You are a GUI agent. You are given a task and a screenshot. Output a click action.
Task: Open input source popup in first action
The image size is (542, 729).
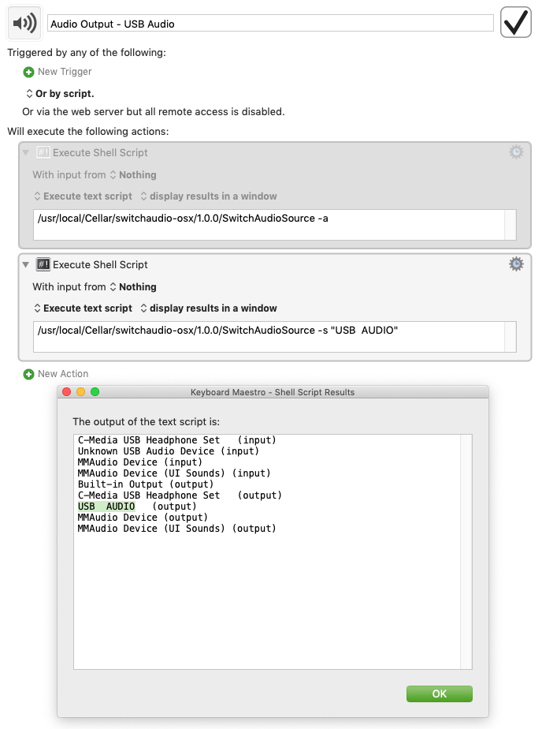click(132, 175)
